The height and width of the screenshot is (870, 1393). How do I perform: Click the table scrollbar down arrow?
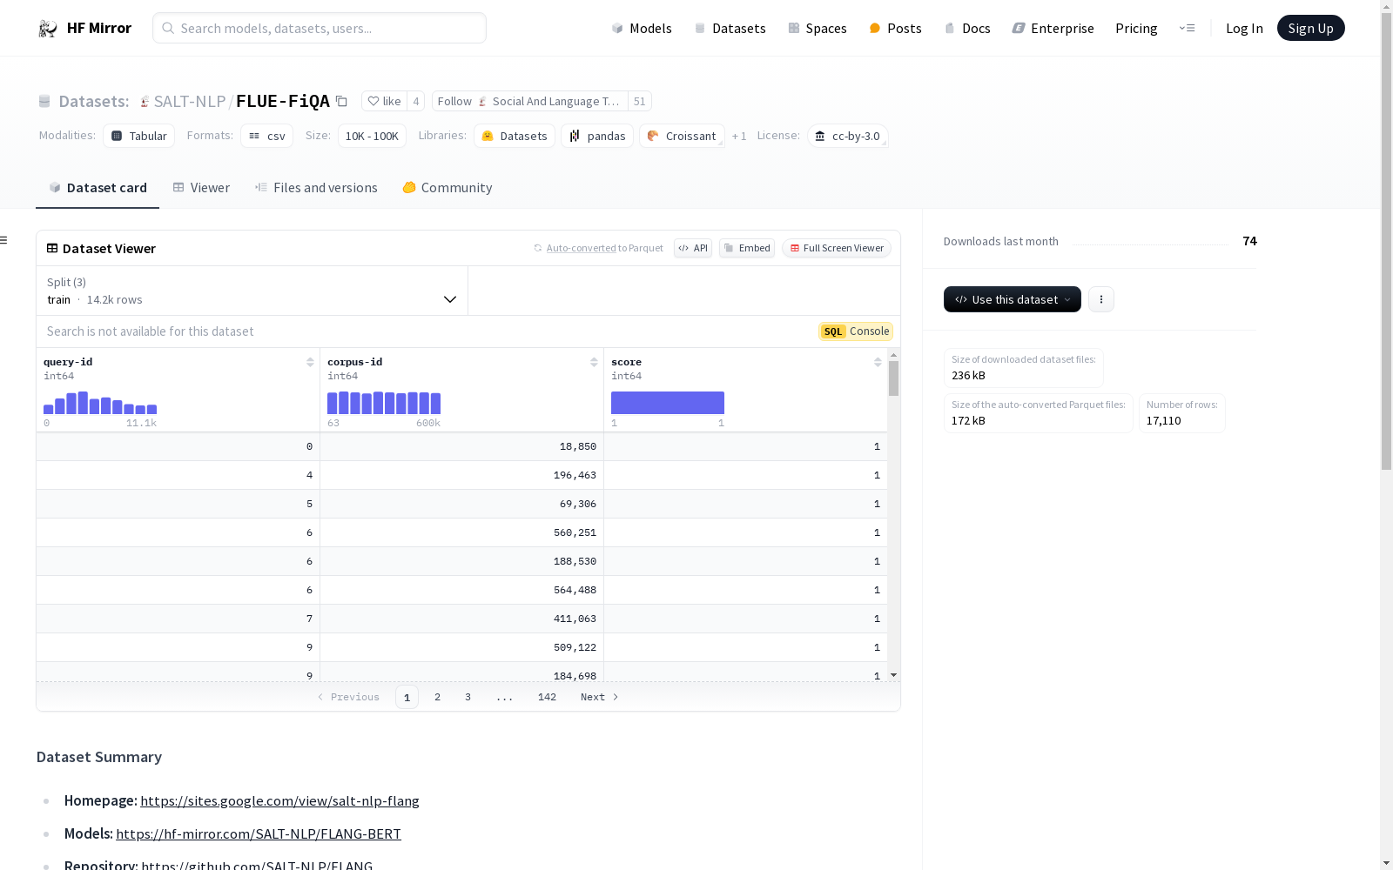coord(893,675)
